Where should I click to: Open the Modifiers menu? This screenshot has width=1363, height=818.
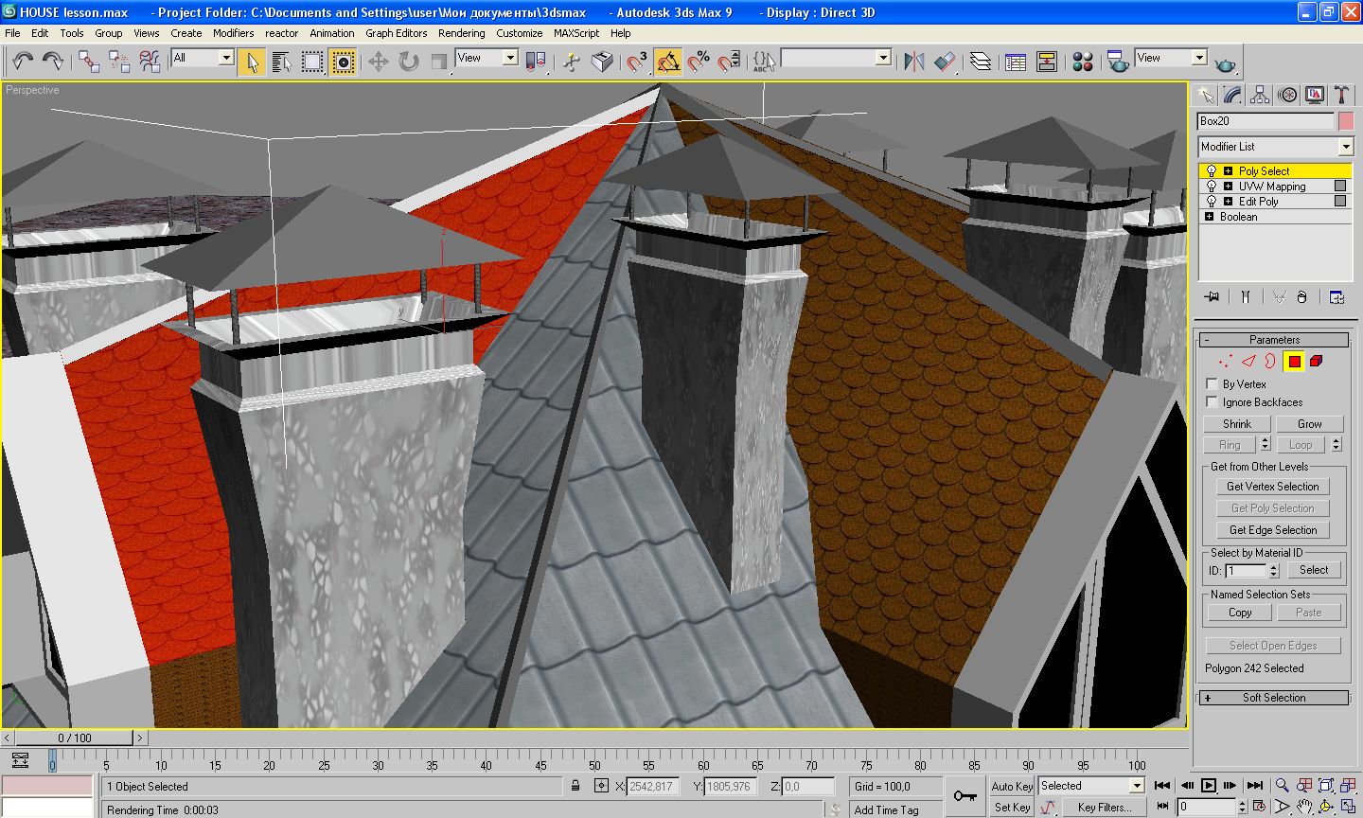pos(233,33)
